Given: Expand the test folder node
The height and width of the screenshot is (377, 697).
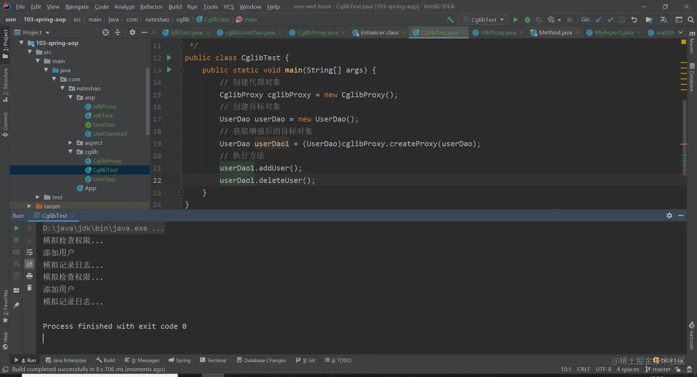Looking at the screenshot, I should 38,197.
